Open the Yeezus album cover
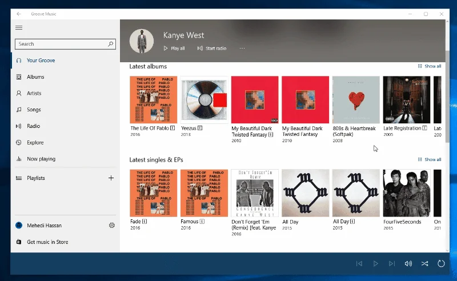The height and width of the screenshot is (281, 457). tap(204, 100)
